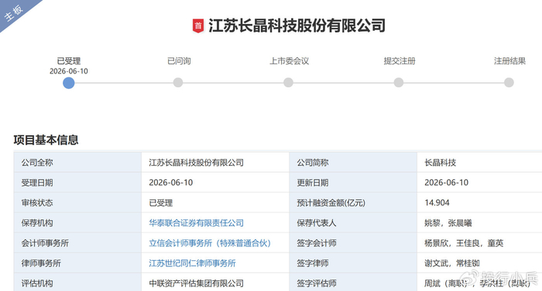Click the 杨景欣, 王佳良, 童英 accountants value

(464, 243)
